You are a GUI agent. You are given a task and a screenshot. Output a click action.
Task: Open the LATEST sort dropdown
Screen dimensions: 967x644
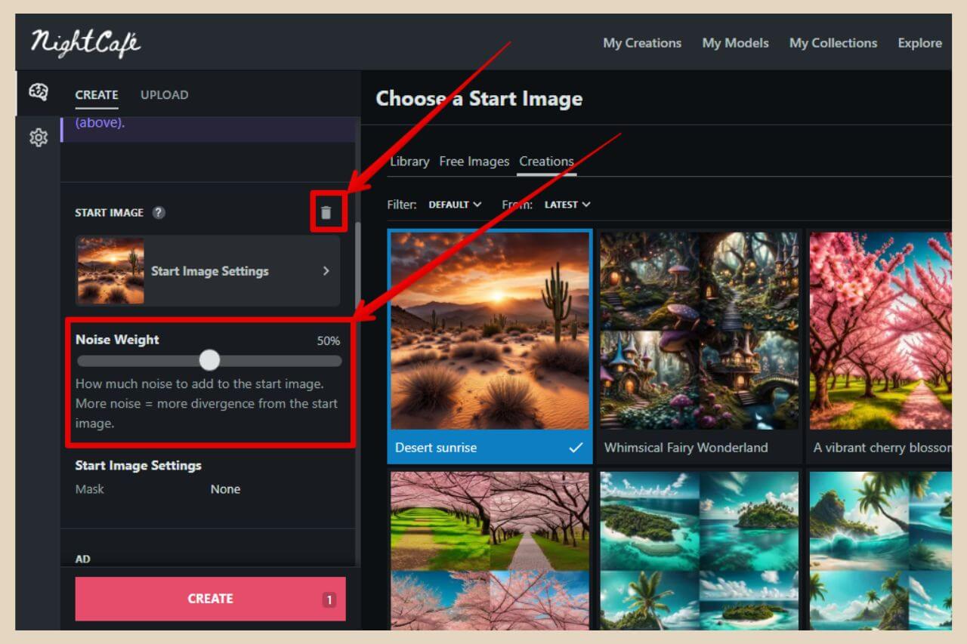(x=567, y=204)
